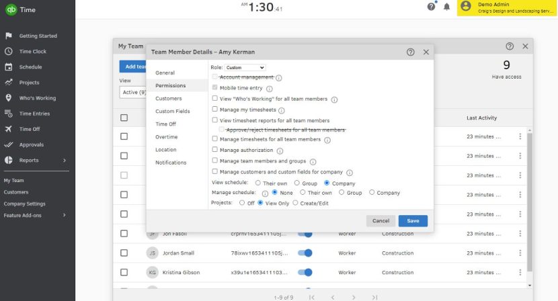Click the Time Clock sidebar icon
This screenshot has height=301, width=558.
click(9, 51)
